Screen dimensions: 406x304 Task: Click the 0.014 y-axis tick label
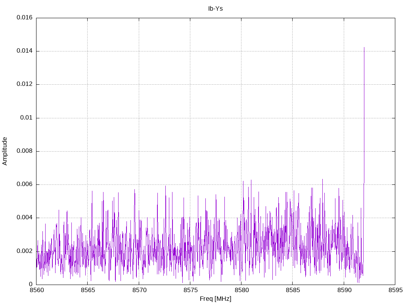pos(24,51)
